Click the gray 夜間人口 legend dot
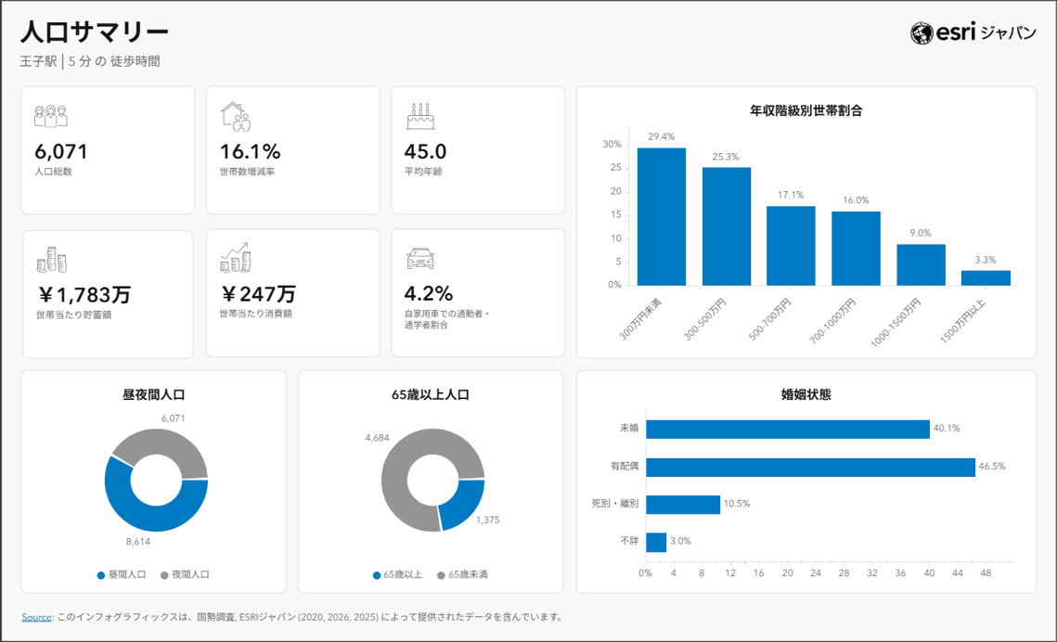This screenshot has height=642, width=1057. coord(164,575)
